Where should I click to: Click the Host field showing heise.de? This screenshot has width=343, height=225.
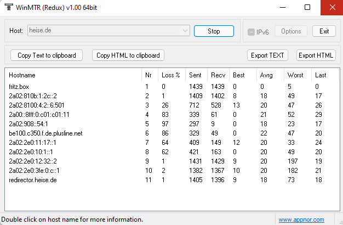(x=104, y=31)
